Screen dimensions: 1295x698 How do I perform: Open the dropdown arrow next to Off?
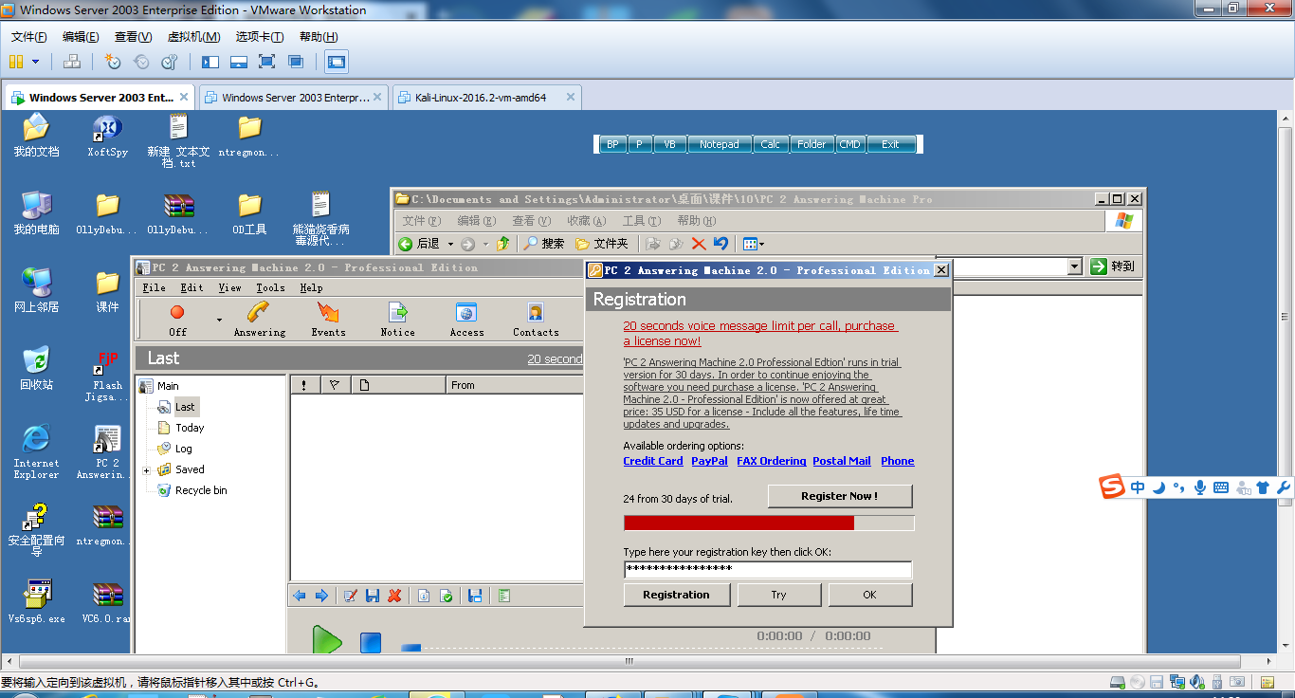[219, 321]
